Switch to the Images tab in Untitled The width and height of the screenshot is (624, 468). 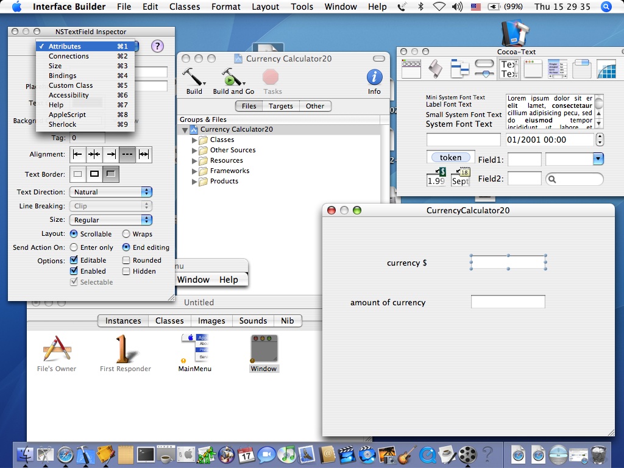pos(211,321)
